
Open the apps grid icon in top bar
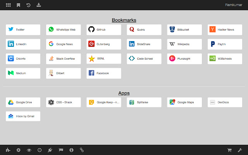click(x=8, y=5)
